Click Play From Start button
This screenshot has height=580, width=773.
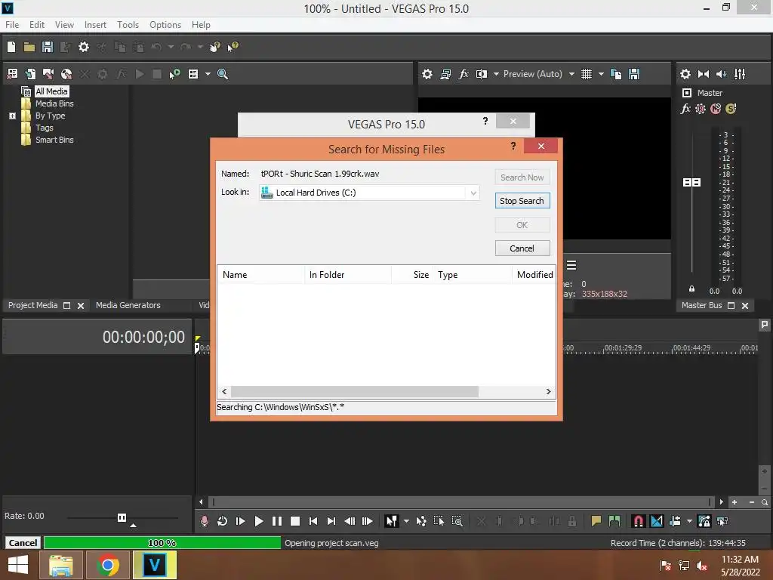click(241, 521)
